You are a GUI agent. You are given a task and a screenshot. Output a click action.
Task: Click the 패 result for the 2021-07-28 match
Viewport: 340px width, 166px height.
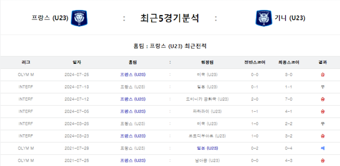pyautogui.click(x=323, y=149)
